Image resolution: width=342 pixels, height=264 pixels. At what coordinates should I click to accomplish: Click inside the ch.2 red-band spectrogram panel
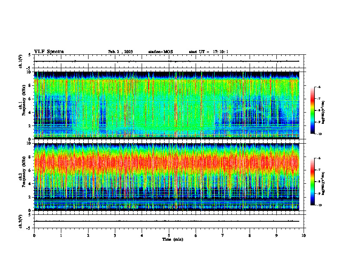(167, 177)
